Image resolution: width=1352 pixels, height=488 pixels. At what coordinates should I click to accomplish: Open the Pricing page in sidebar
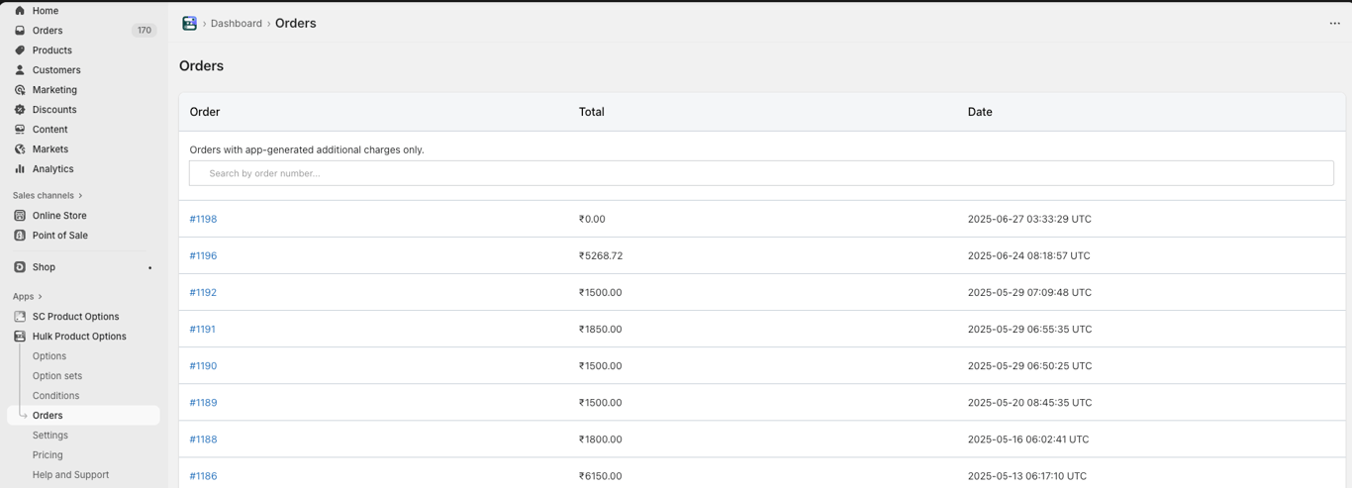coord(48,455)
